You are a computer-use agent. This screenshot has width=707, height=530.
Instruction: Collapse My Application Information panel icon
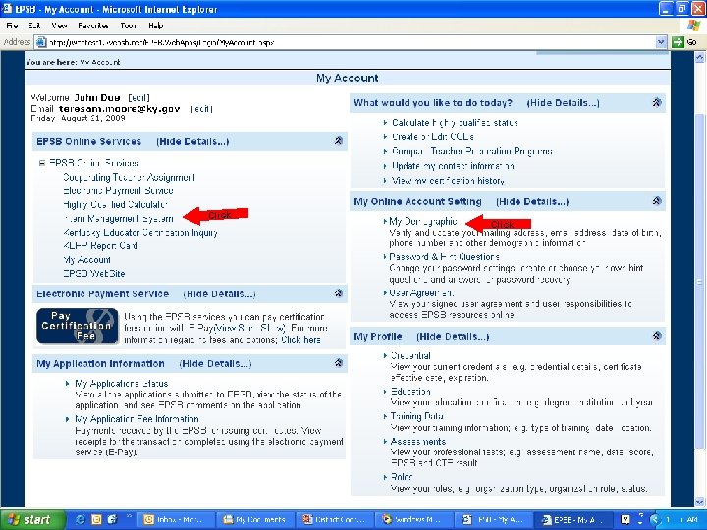[x=338, y=363]
